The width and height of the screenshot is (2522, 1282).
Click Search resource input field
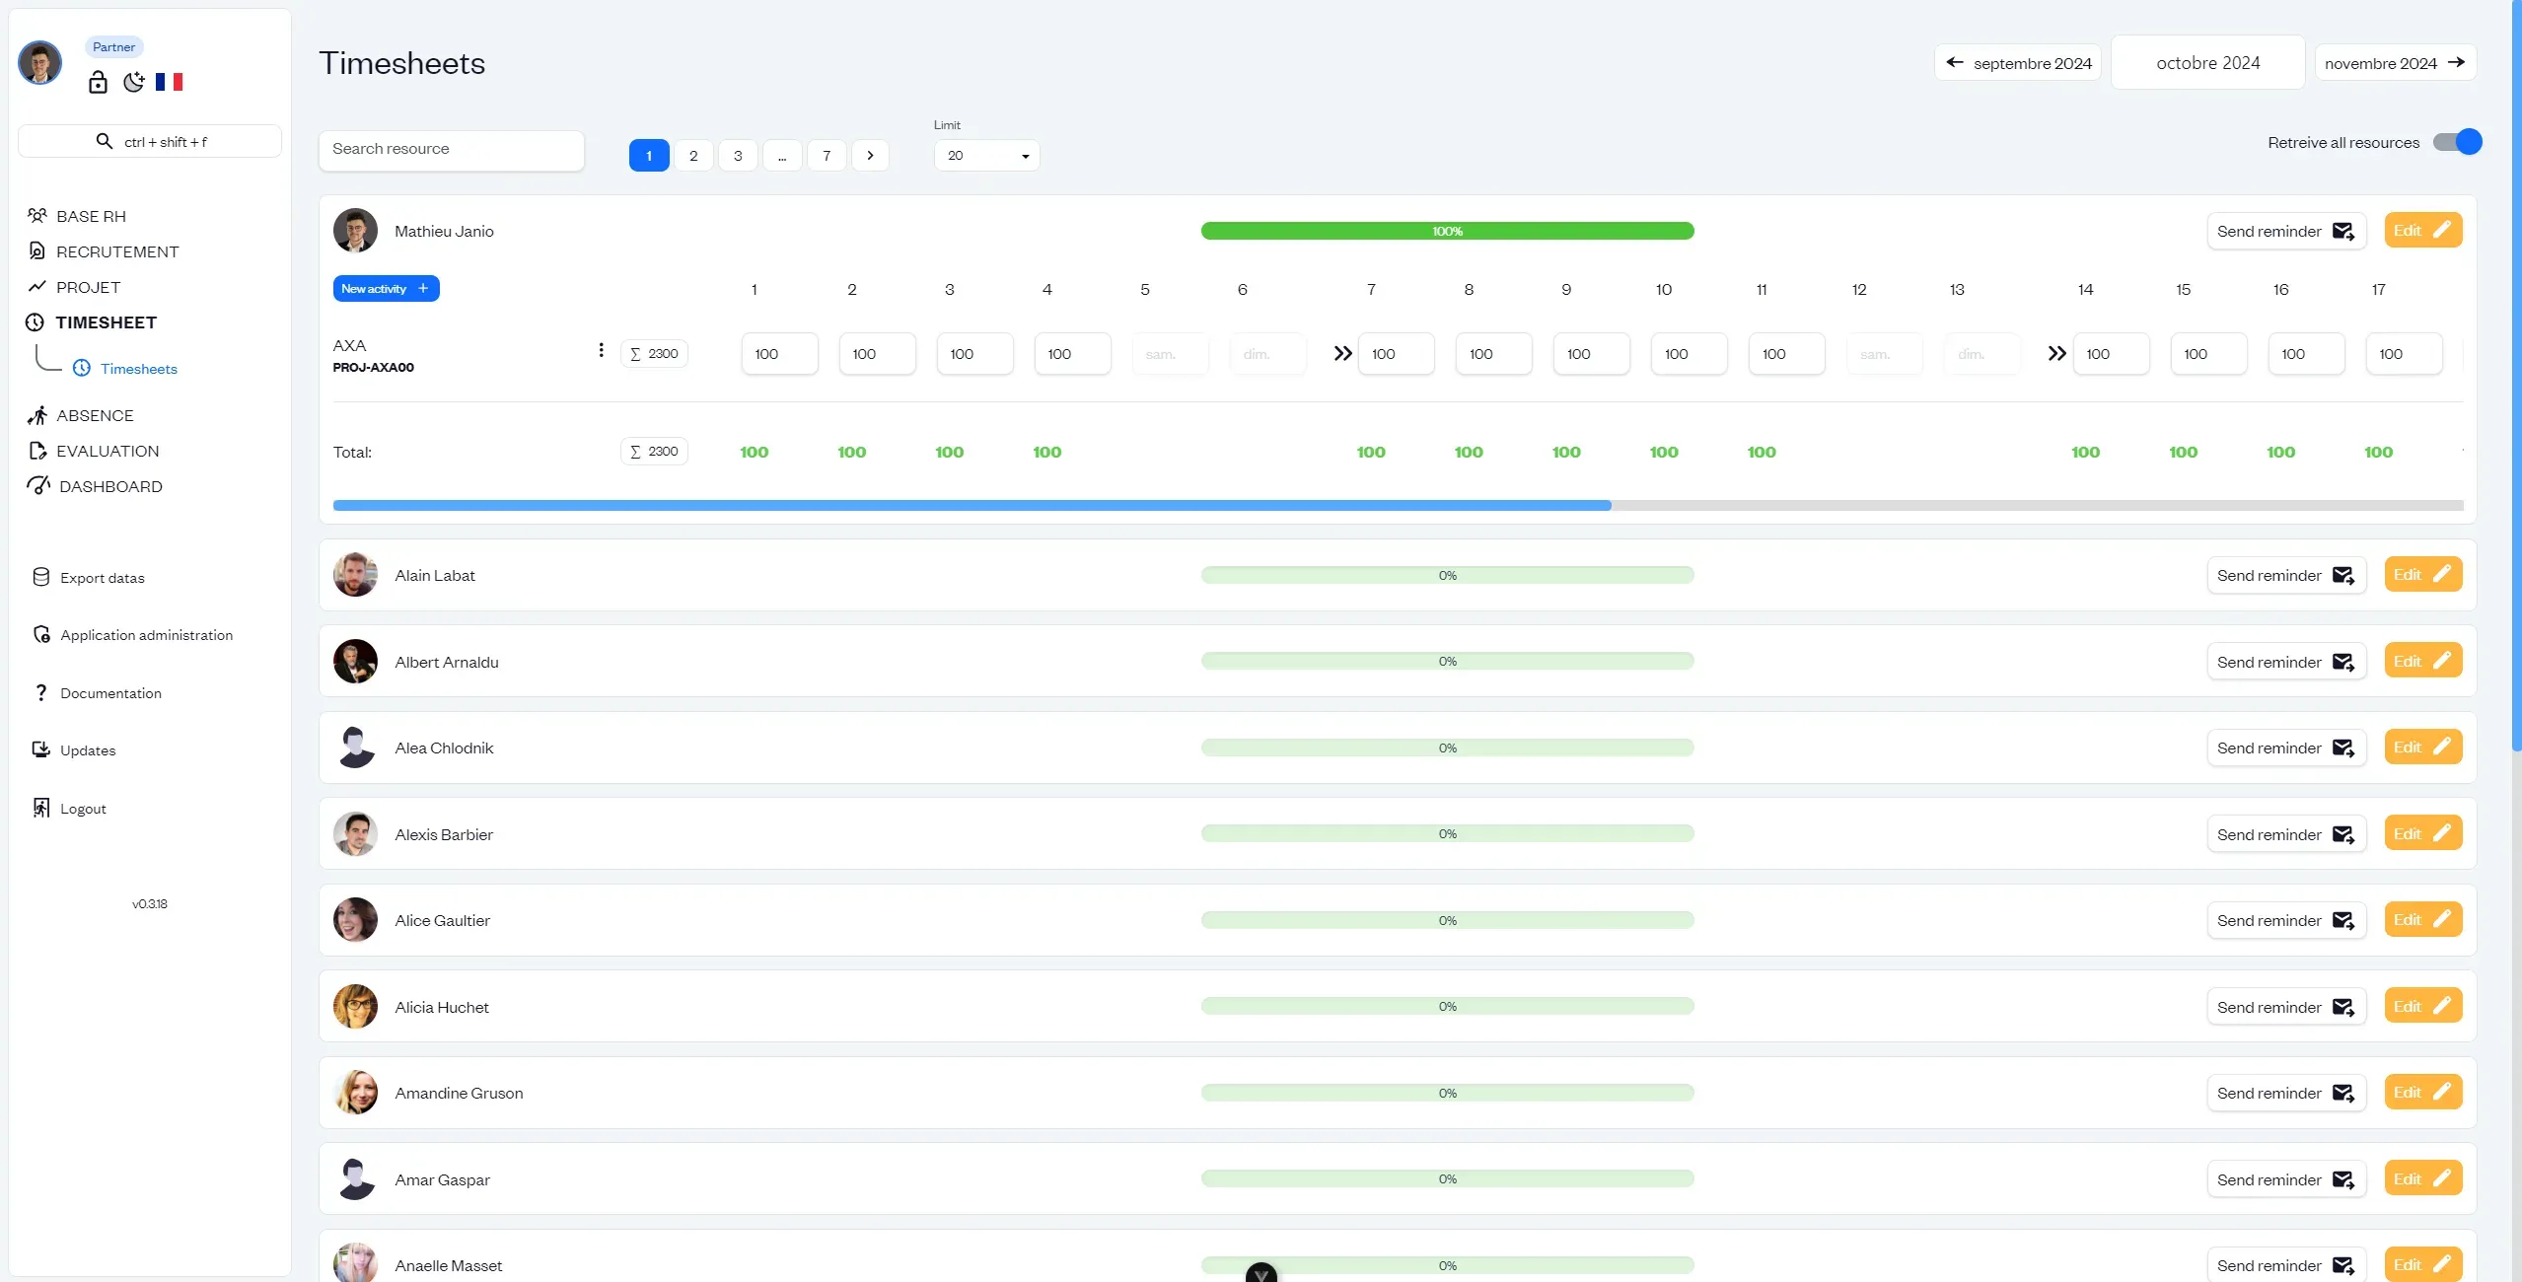451,149
